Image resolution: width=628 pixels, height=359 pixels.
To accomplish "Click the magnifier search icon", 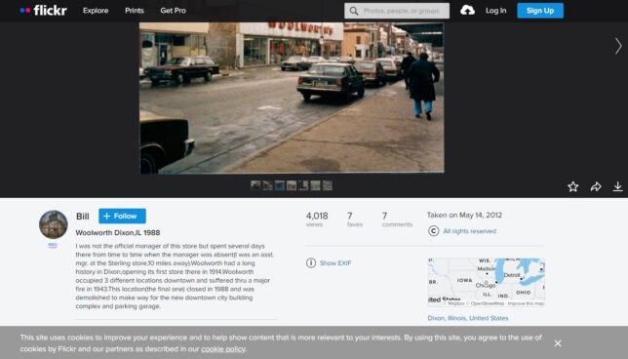I will [x=354, y=11].
